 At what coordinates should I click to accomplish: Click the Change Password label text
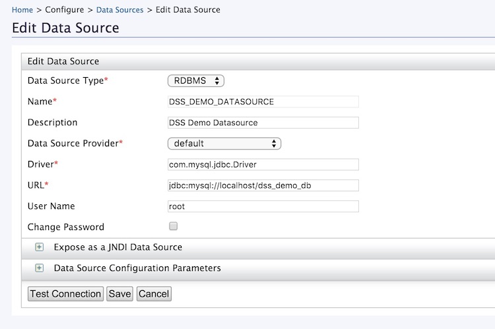pyautogui.click(x=66, y=227)
